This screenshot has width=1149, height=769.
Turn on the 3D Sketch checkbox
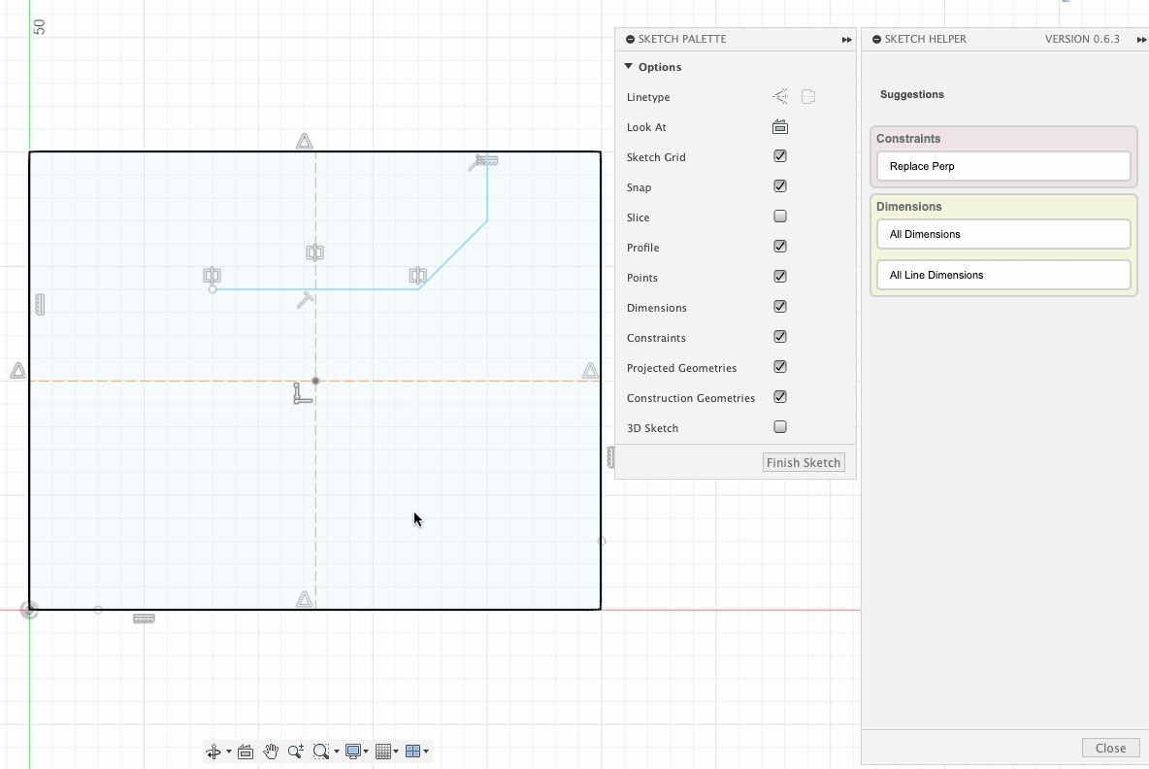[x=780, y=427]
